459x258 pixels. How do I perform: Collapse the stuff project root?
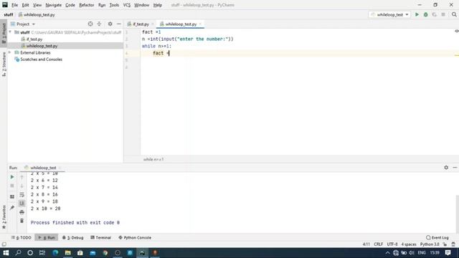click(x=10, y=32)
